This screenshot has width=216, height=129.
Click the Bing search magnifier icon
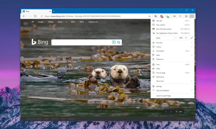pos(119,42)
